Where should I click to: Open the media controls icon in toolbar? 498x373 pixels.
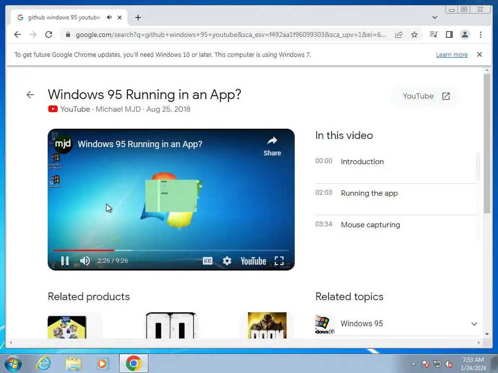[x=433, y=34]
